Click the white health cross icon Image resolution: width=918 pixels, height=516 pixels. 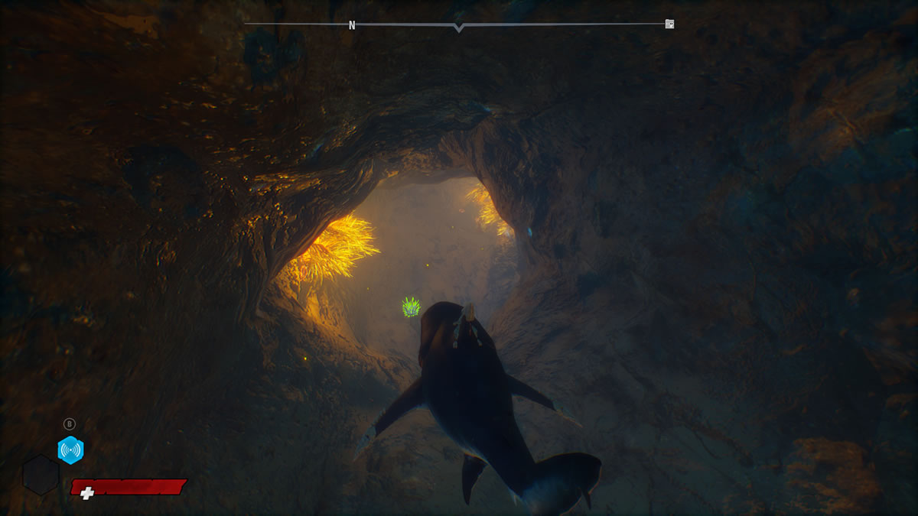(x=87, y=493)
